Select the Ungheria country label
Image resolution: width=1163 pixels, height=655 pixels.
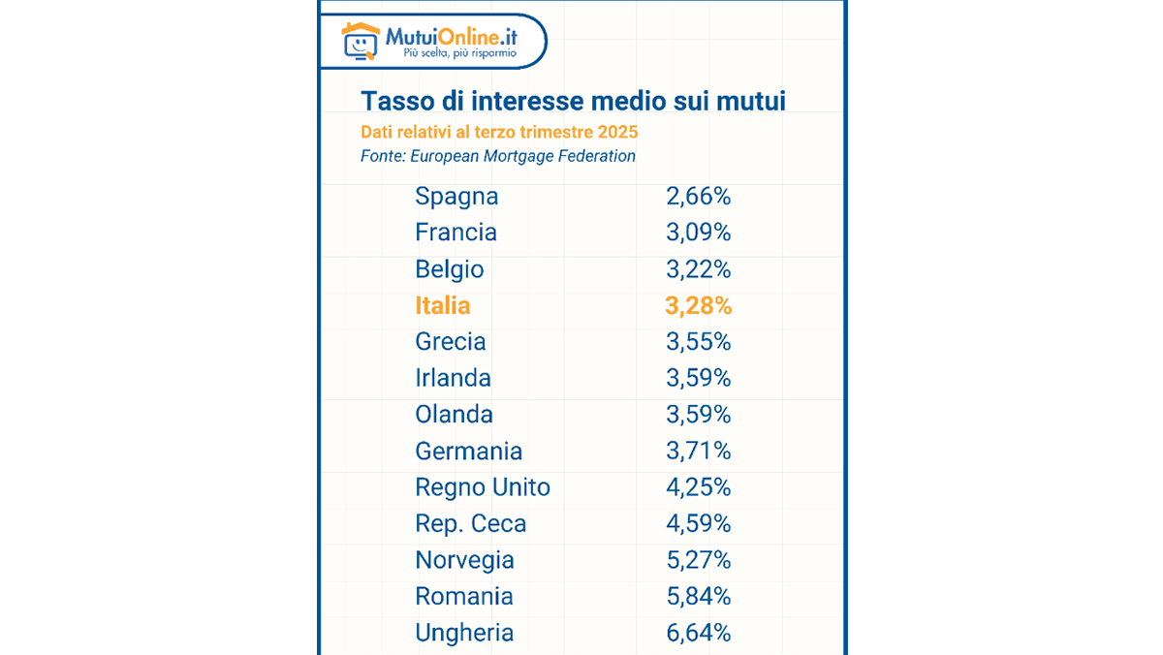[464, 634]
